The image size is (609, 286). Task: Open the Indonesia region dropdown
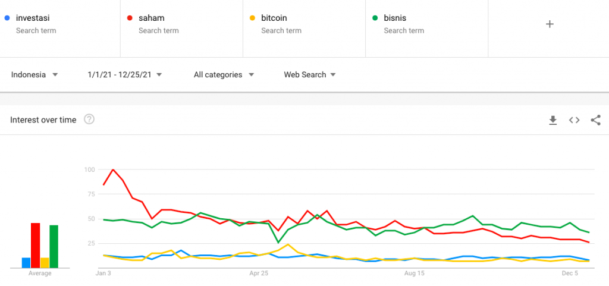coord(34,75)
